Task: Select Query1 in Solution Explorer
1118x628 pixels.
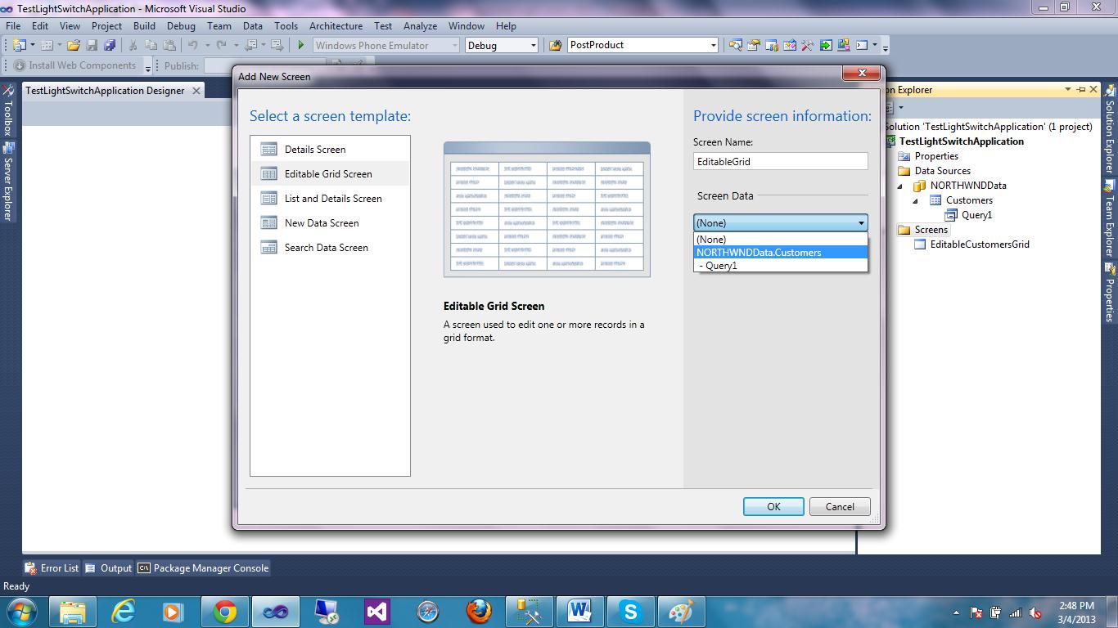Action: [x=976, y=215]
